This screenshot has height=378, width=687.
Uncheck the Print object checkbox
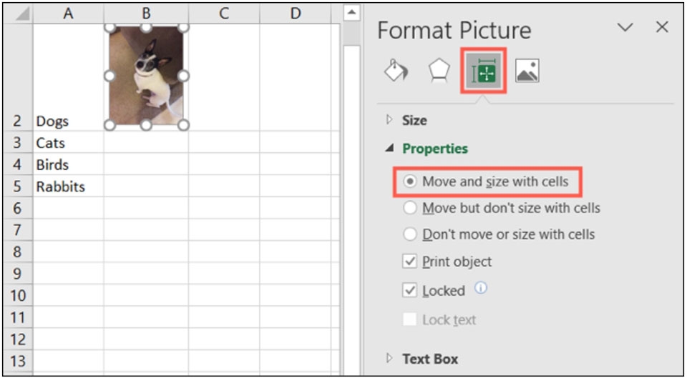(410, 262)
